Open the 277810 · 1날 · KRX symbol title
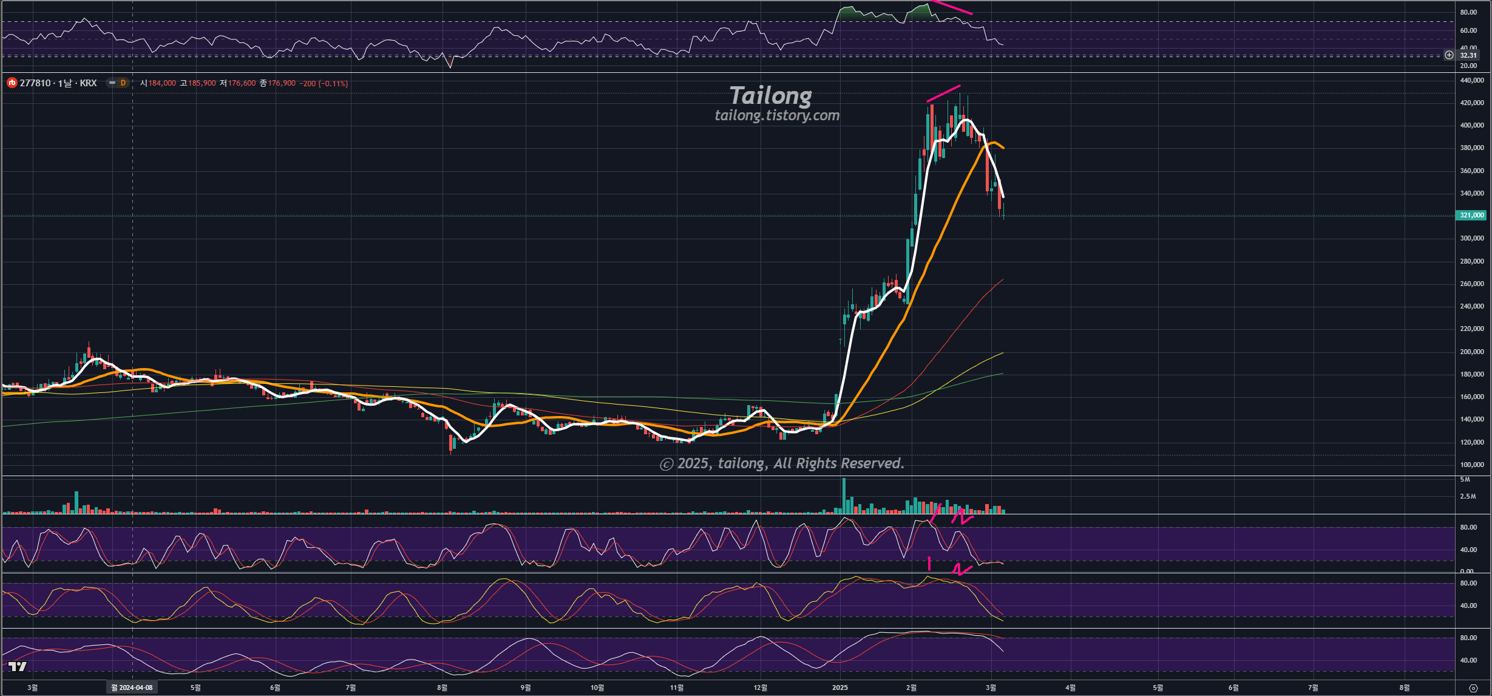Viewport: 1492px width, 696px height. (x=58, y=83)
